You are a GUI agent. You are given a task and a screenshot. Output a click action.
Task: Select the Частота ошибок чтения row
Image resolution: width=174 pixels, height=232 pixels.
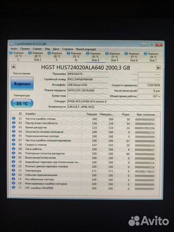(84, 119)
